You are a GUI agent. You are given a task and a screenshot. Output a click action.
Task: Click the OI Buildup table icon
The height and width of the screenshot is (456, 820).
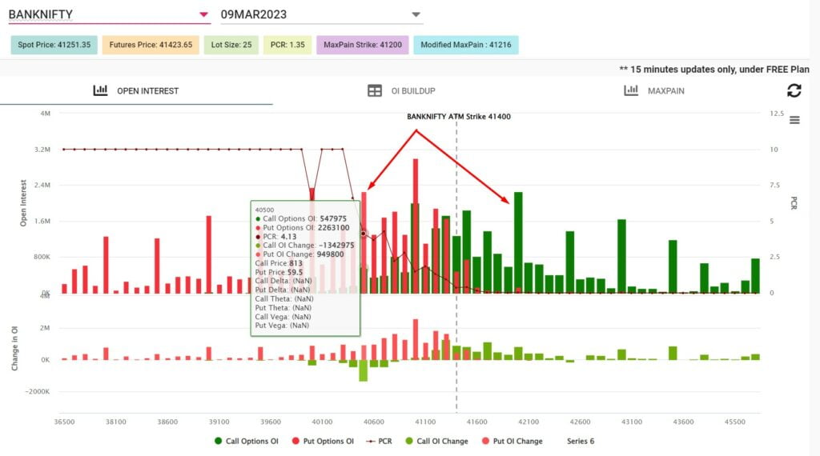[375, 90]
